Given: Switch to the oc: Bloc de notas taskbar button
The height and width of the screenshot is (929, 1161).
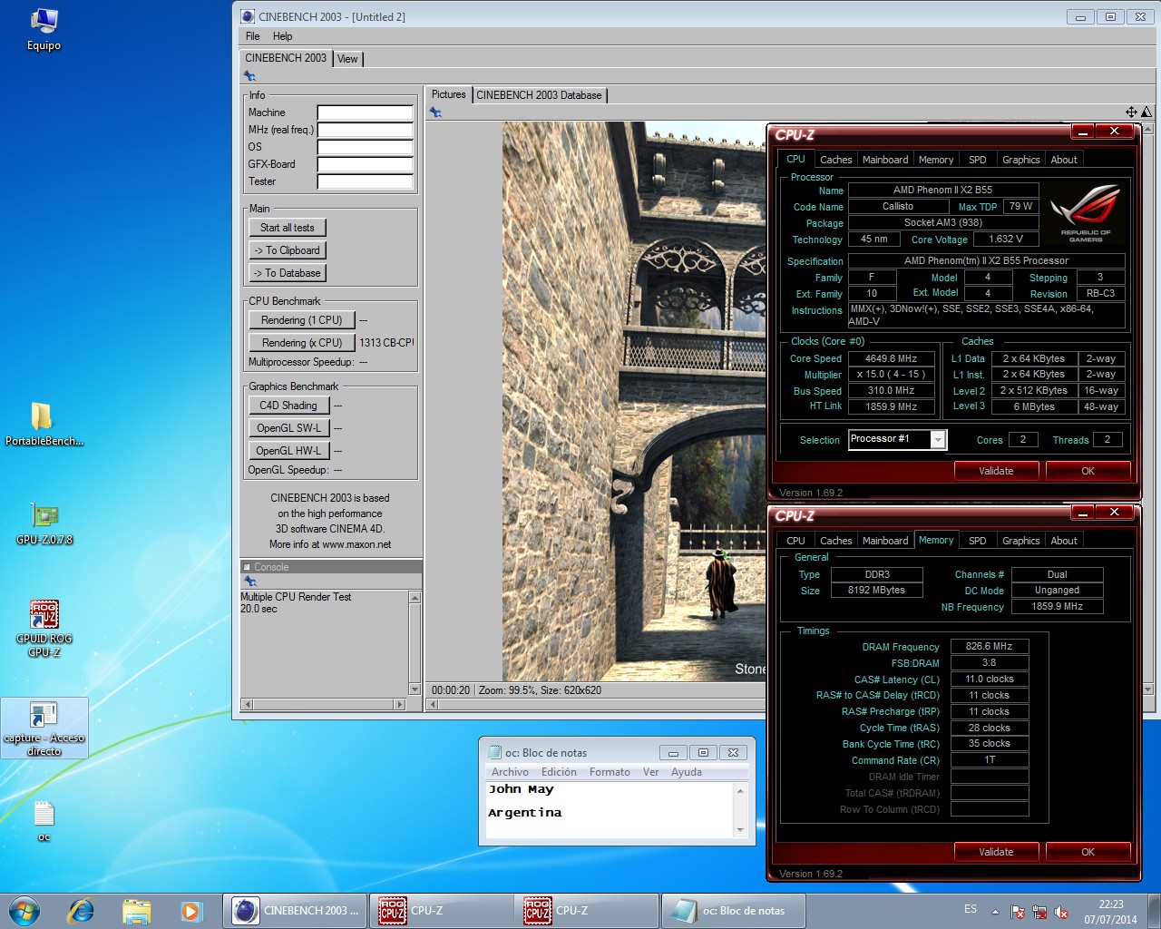Looking at the screenshot, I should [x=733, y=911].
